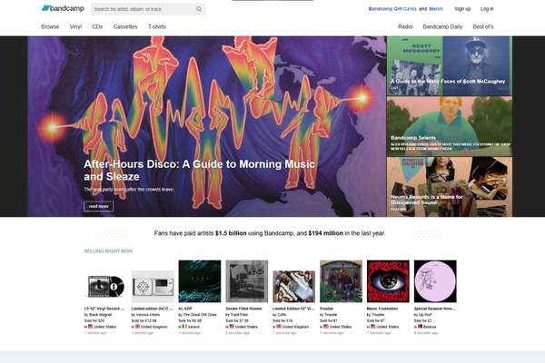Open Bandcamp Gift Cards link
The height and width of the screenshot is (363, 545).
392,9
